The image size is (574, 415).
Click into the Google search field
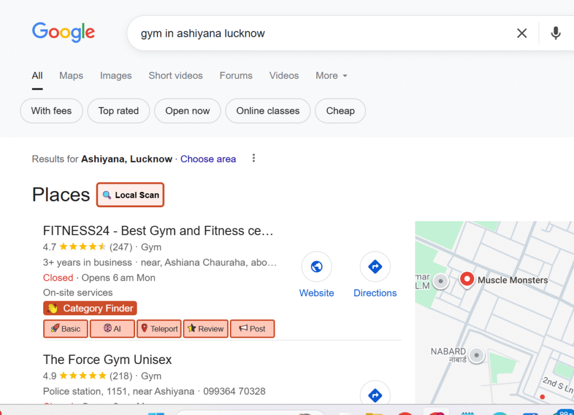320,34
